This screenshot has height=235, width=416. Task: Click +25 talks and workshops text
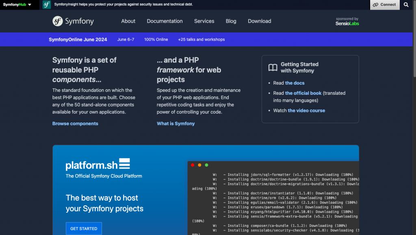pyautogui.click(x=201, y=39)
